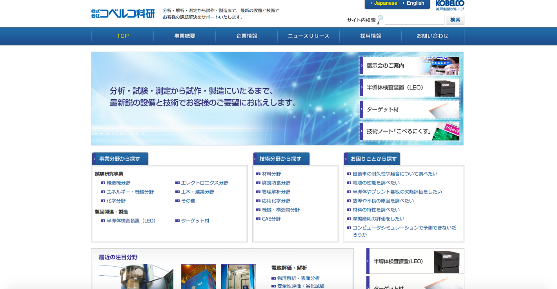Click arrow icon beside 材料分野
This screenshot has width=557, height=289.
pyautogui.click(x=258, y=174)
